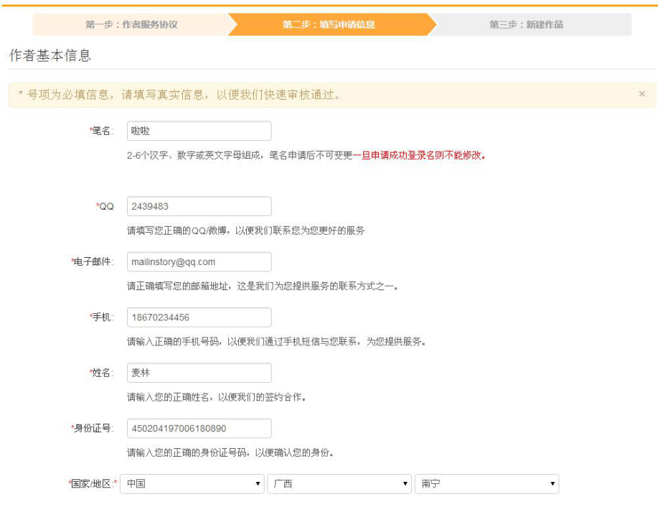
Task: Click the 电子邮件 field label
Action: pyautogui.click(x=93, y=262)
